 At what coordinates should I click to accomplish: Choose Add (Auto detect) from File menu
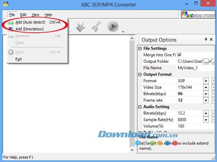pos(37,22)
